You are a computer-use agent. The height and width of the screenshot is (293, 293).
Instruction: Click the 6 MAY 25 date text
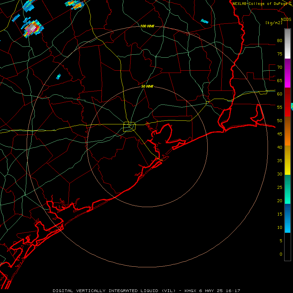point(211,291)
